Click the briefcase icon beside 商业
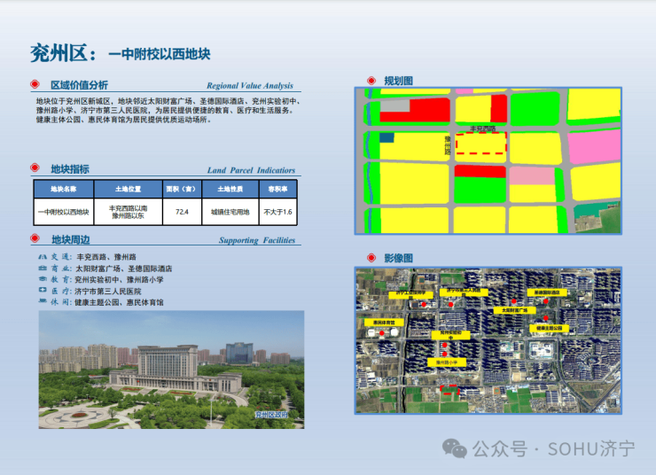The height and width of the screenshot is (475, 656). coord(42,269)
